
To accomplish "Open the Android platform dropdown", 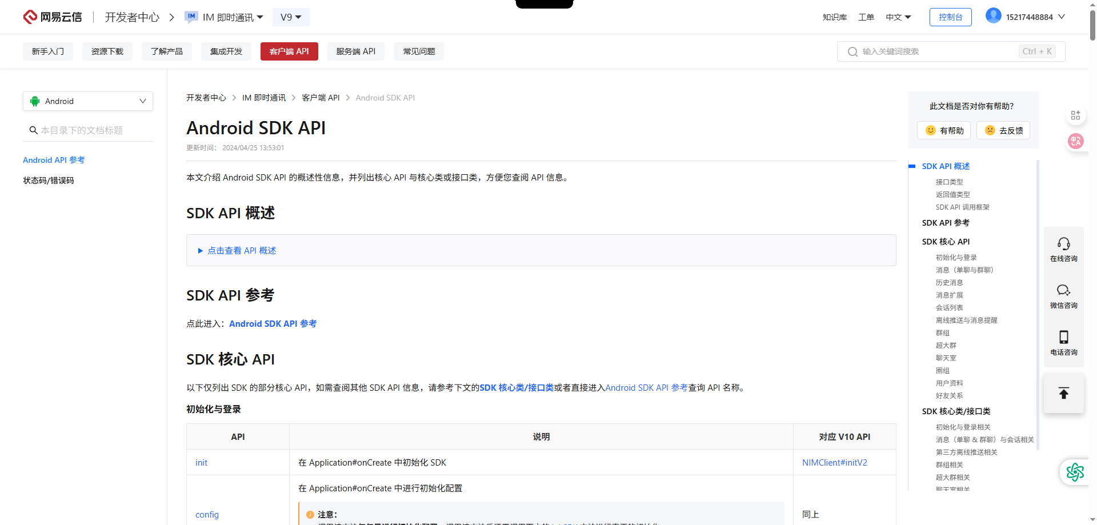I will pos(88,101).
